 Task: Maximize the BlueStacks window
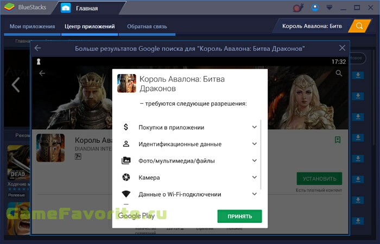(357, 8)
